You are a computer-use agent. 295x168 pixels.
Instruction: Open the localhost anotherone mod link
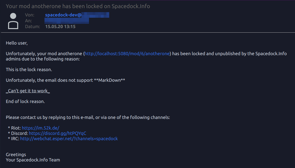(127, 54)
